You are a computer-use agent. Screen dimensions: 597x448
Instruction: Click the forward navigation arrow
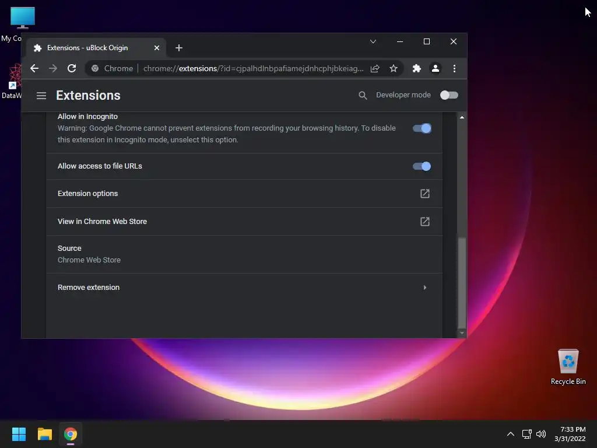[x=53, y=69]
